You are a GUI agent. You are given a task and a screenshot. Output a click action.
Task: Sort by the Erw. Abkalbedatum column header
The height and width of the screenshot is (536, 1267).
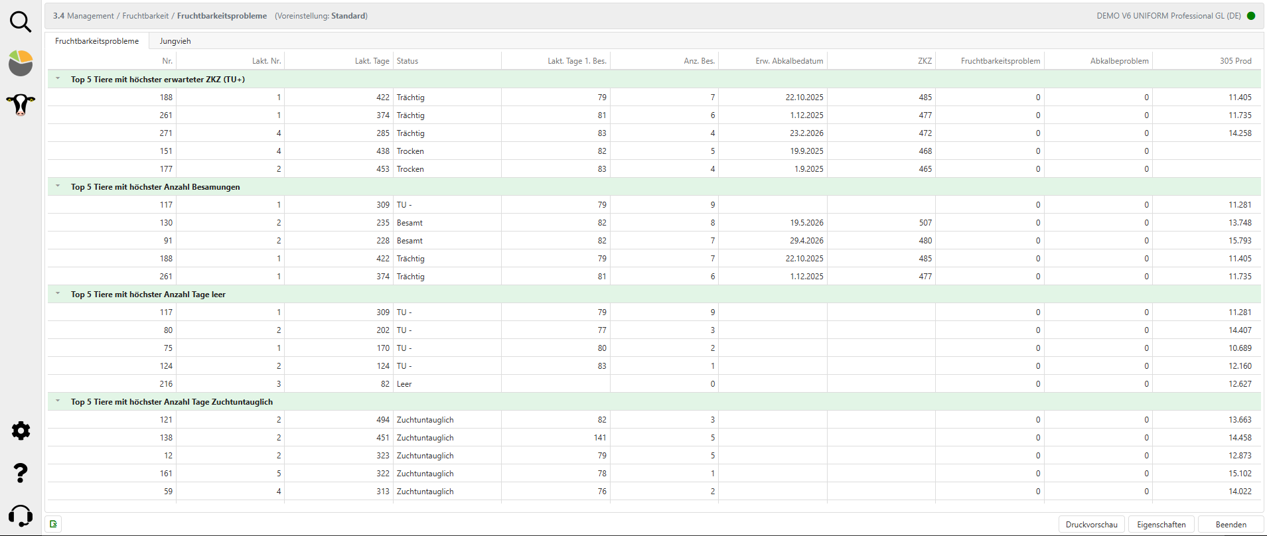(789, 61)
